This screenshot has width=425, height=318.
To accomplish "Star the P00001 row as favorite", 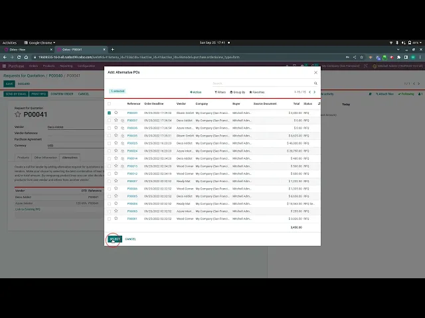I will pos(116,219).
